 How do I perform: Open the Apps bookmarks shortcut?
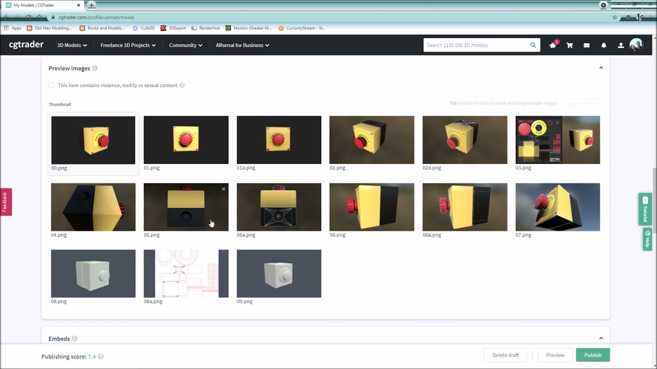[13, 28]
